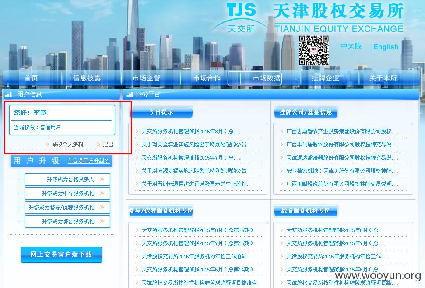
Task: Click the 督导/保荐服务机构专区 section header
Action: 161,211
